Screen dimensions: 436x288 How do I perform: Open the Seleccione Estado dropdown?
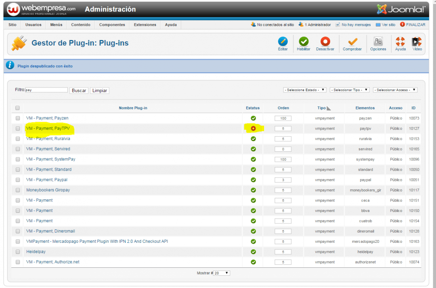[x=305, y=90]
